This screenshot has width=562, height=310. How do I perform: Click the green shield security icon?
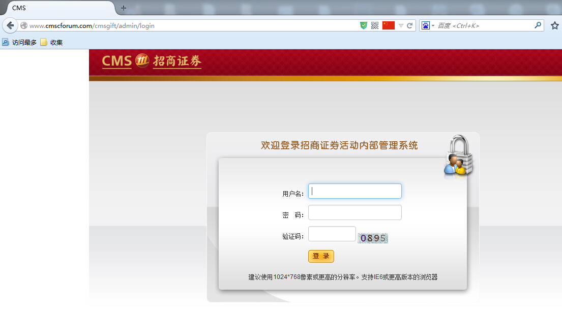click(x=364, y=26)
